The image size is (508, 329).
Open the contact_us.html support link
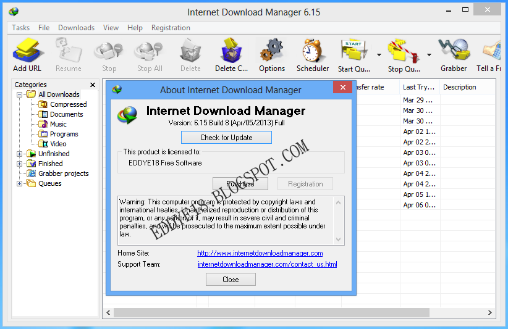[267, 264]
